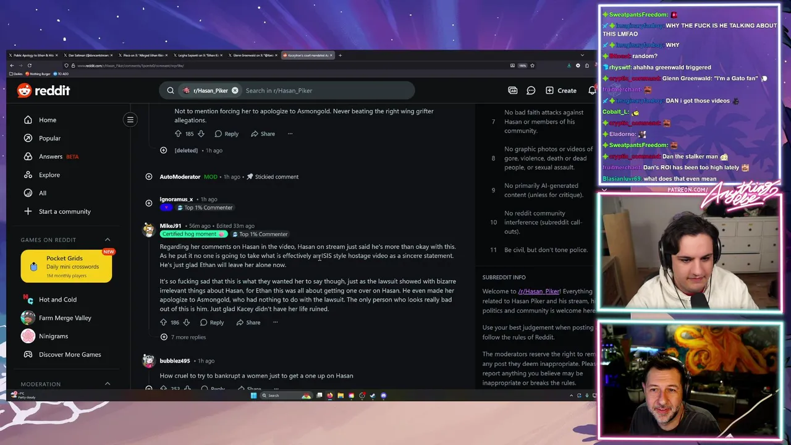Switch to the Glenn Greenwald X tab
The height and width of the screenshot is (445, 791).
pyautogui.click(x=252, y=55)
